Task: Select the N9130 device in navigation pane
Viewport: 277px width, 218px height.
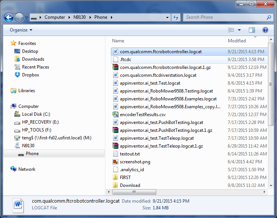Action: [x=28, y=146]
